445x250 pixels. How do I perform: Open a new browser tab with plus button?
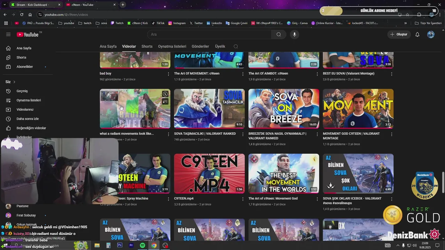point(123,5)
